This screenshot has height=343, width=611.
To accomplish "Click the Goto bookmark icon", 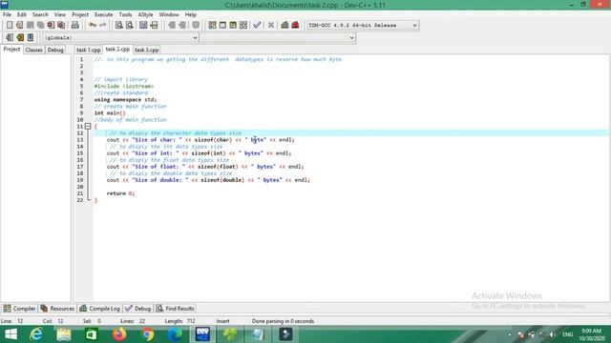I will tap(31, 38).
